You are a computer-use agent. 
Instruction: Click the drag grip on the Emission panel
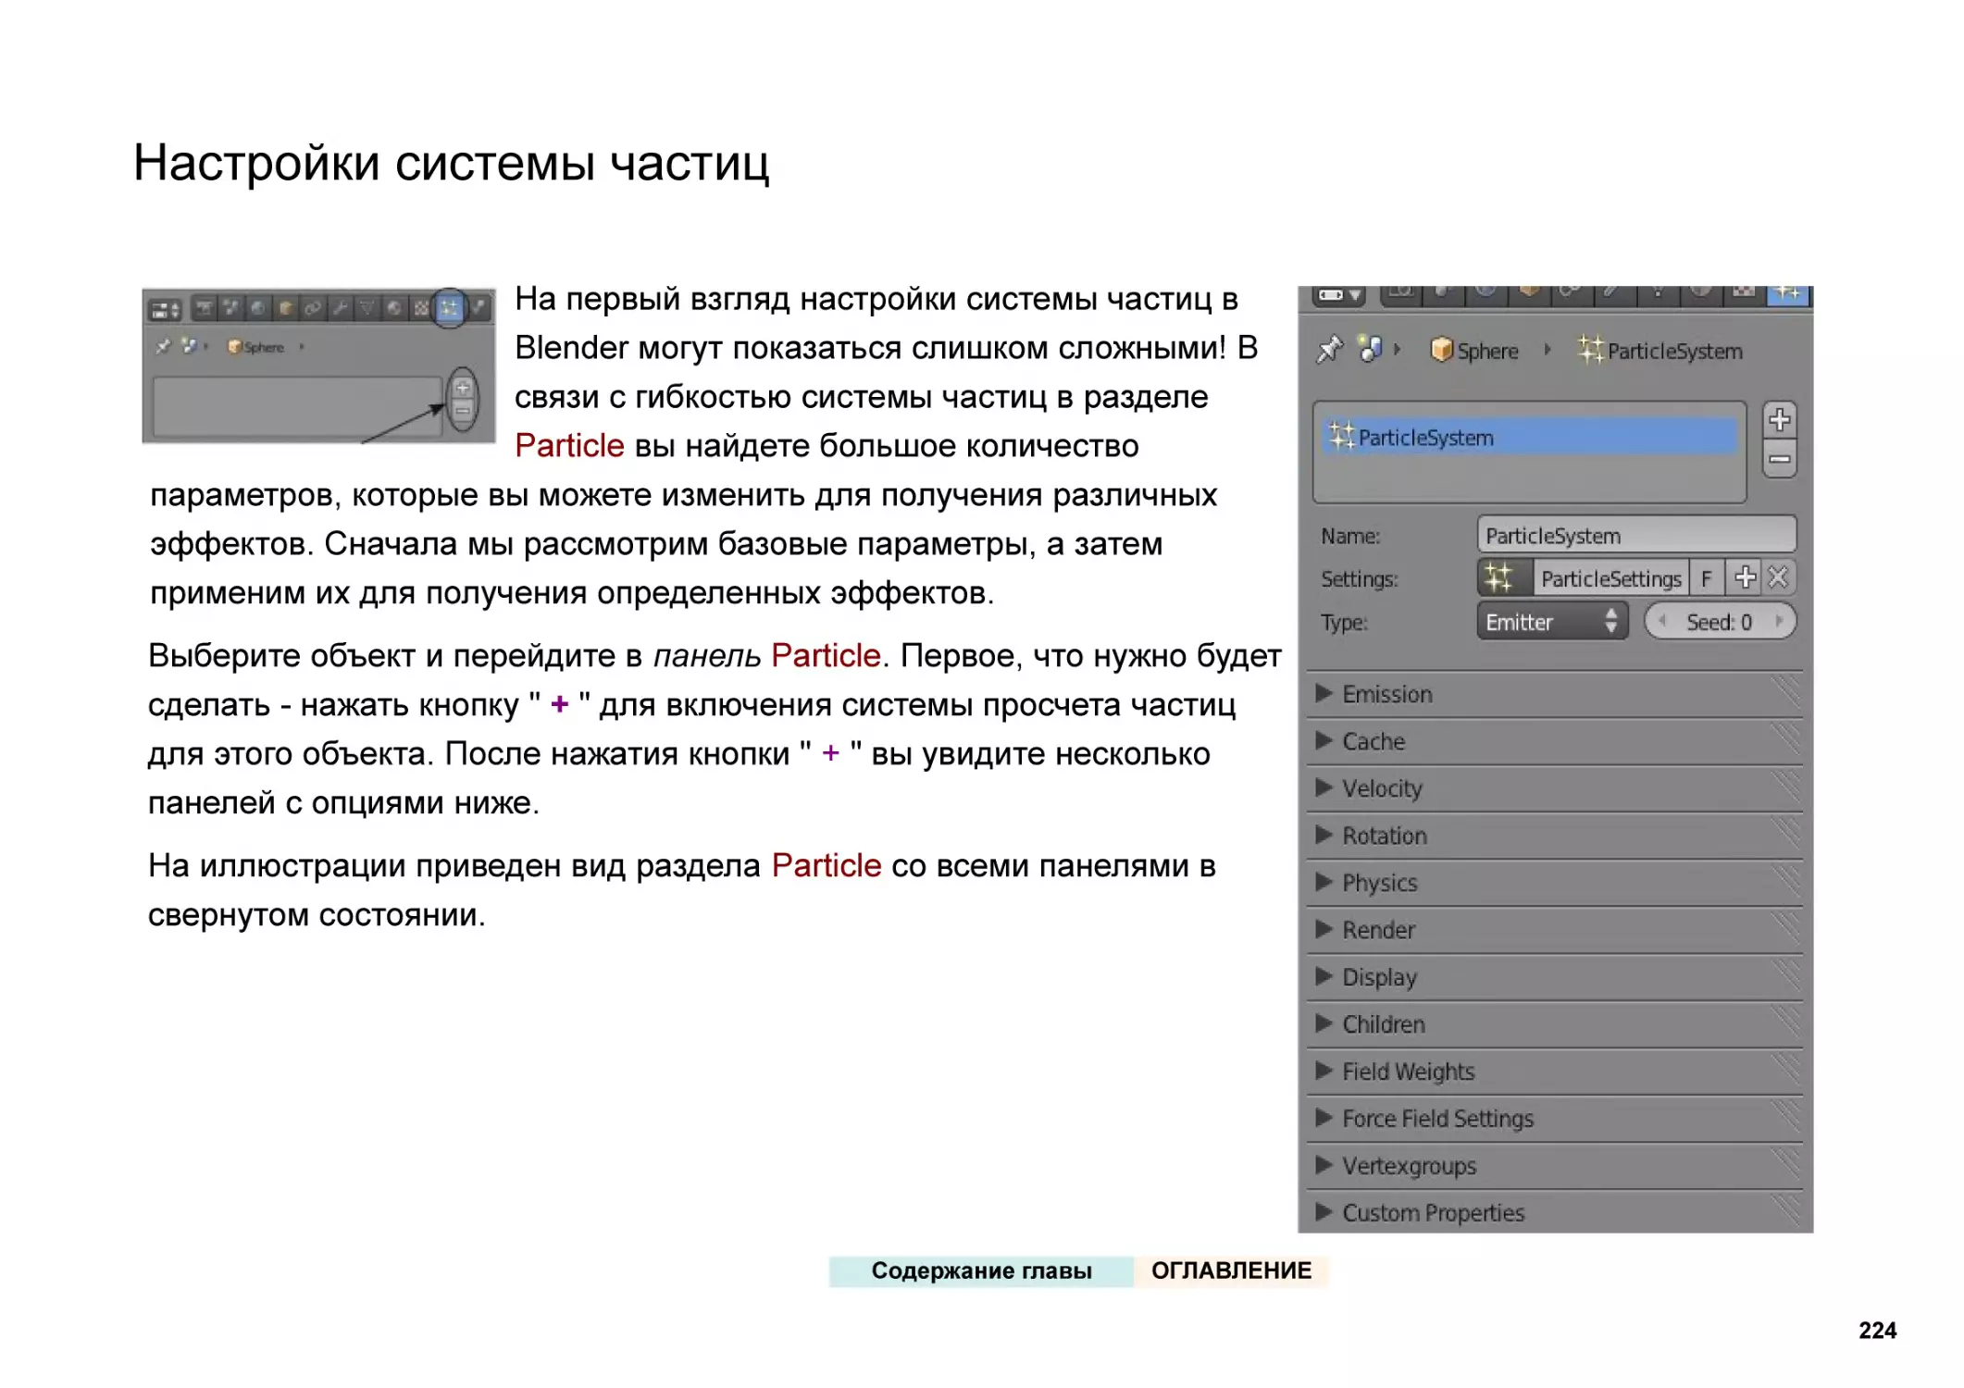coord(1785,692)
